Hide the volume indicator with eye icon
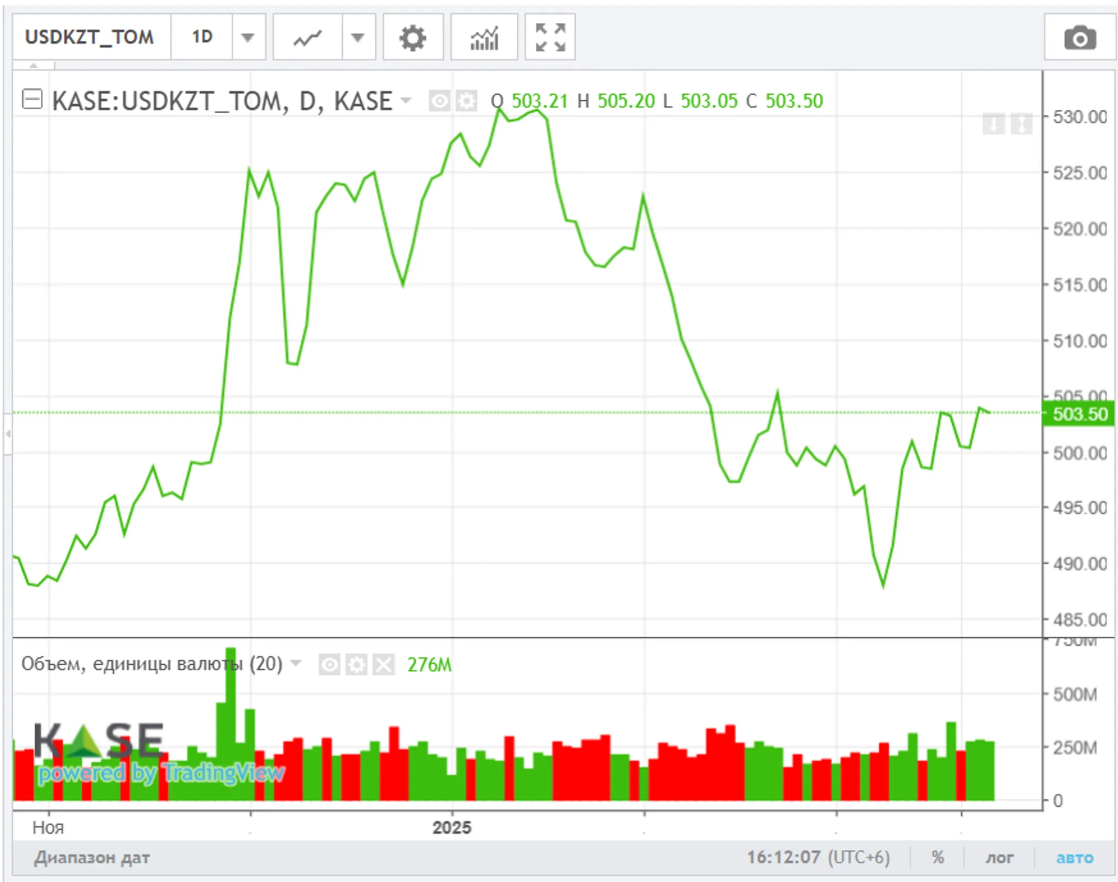This screenshot has height=882, width=1118. pos(329,664)
